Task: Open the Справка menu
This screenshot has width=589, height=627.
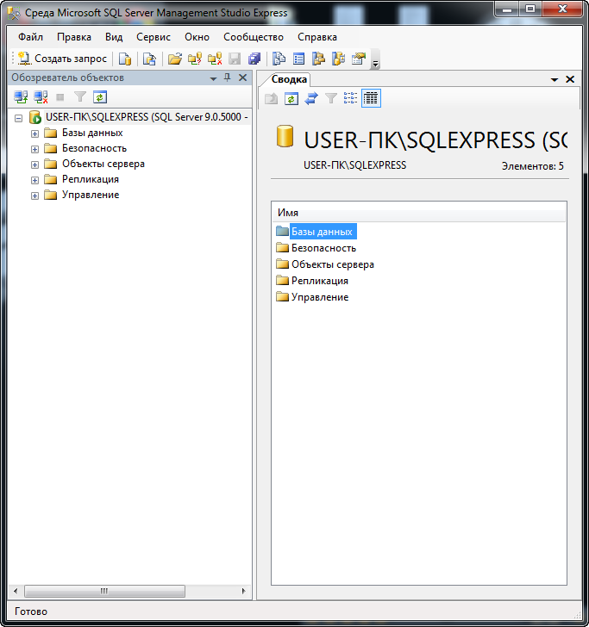Action: point(317,37)
